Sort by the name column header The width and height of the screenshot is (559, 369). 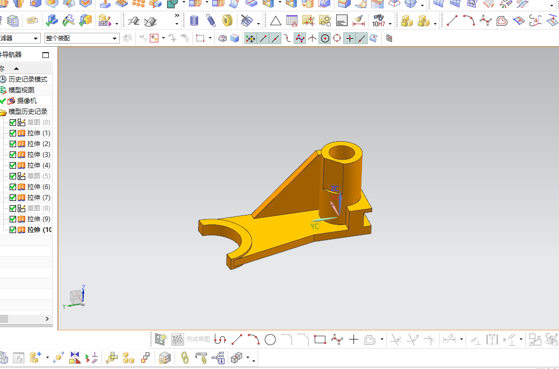[26, 68]
